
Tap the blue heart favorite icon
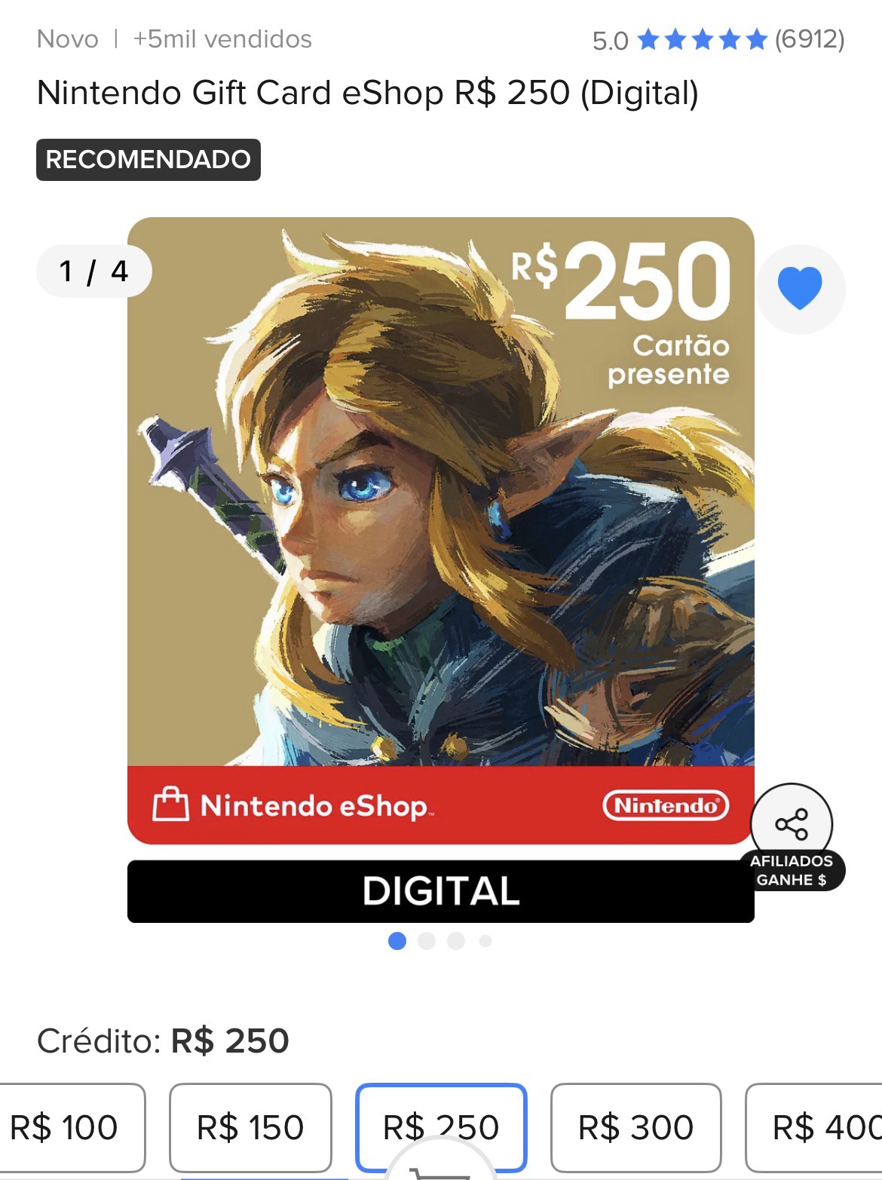click(800, 289)
